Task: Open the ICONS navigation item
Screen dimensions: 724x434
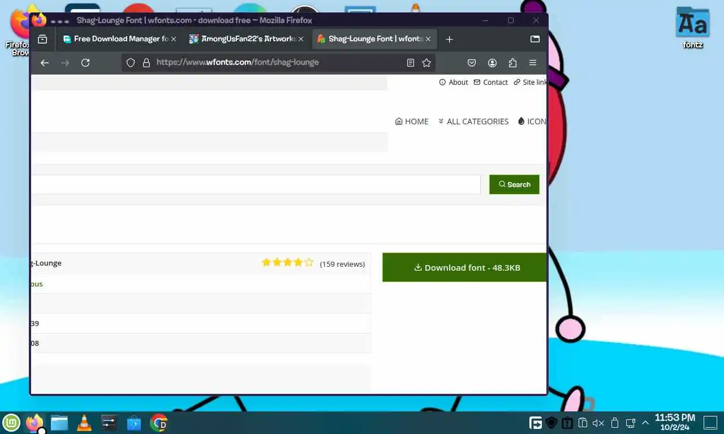Action: [532, 121]
